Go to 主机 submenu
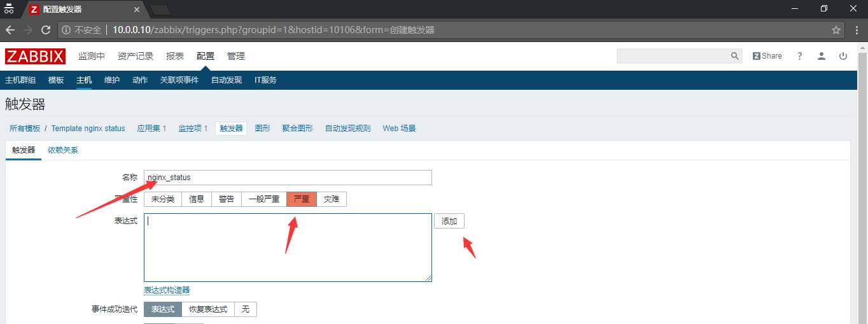Screen dimensions: 868x324 click(x=84, y=80)
